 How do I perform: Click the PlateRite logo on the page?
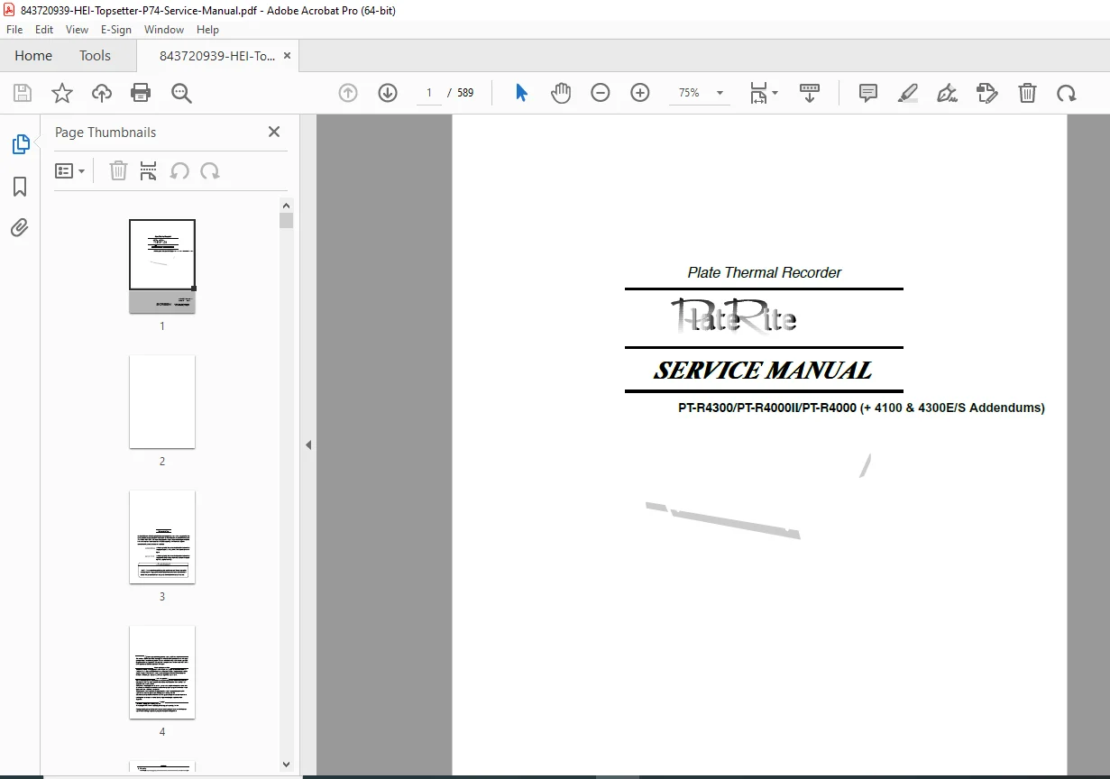point(733,316)
